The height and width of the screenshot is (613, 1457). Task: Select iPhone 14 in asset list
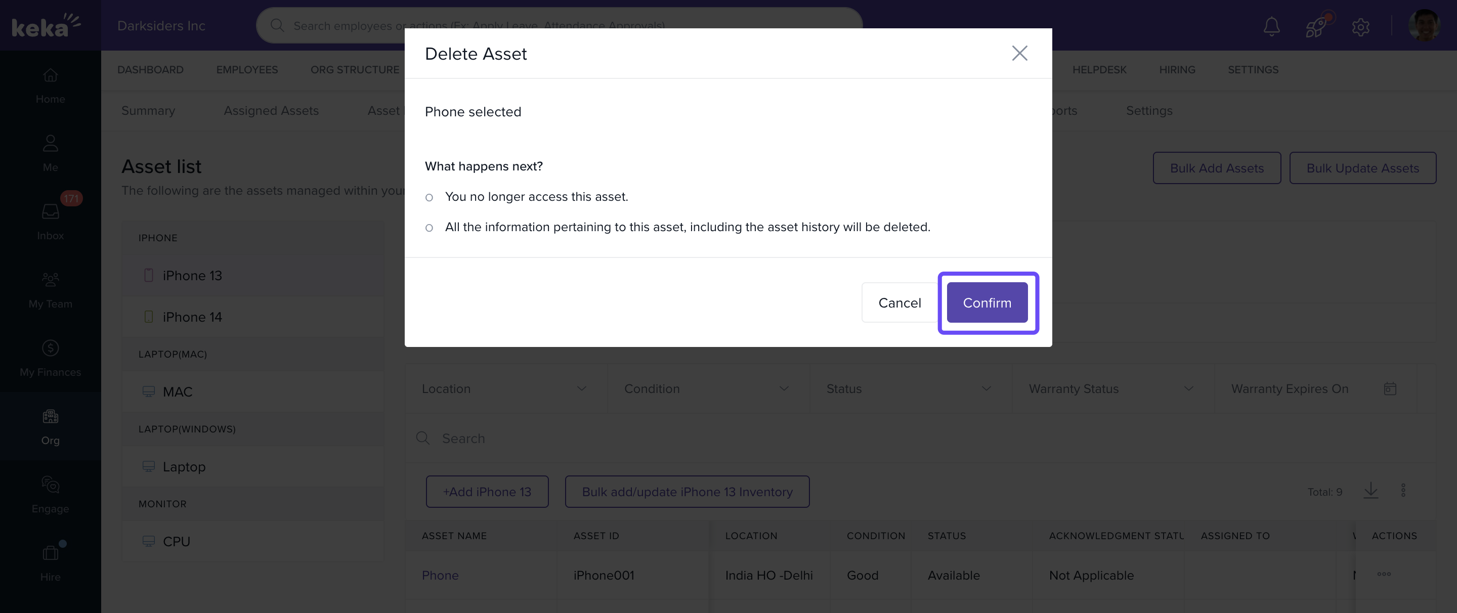pyautogui.click(x=192, y=317)
